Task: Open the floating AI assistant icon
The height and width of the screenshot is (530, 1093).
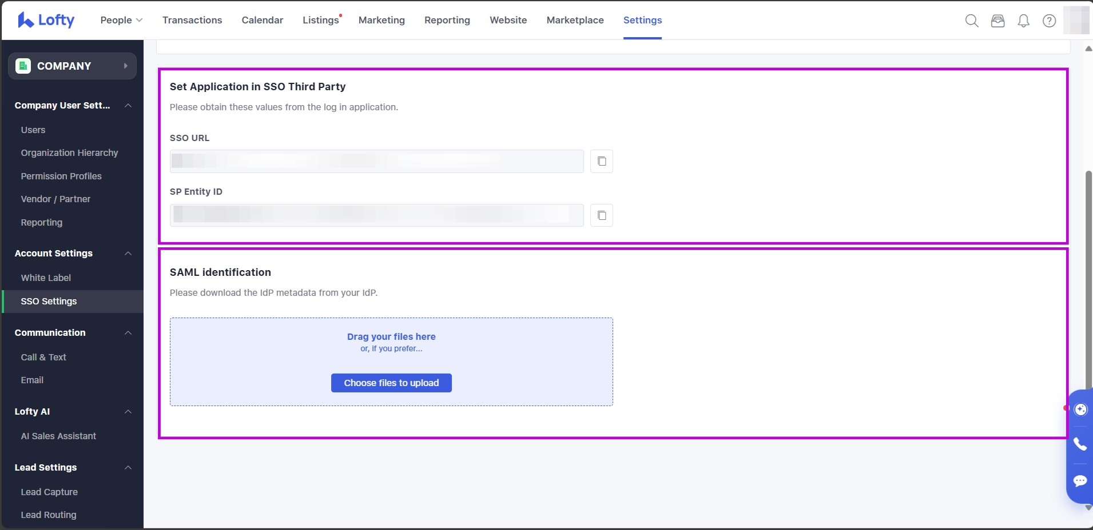Action: point(1080,409)
